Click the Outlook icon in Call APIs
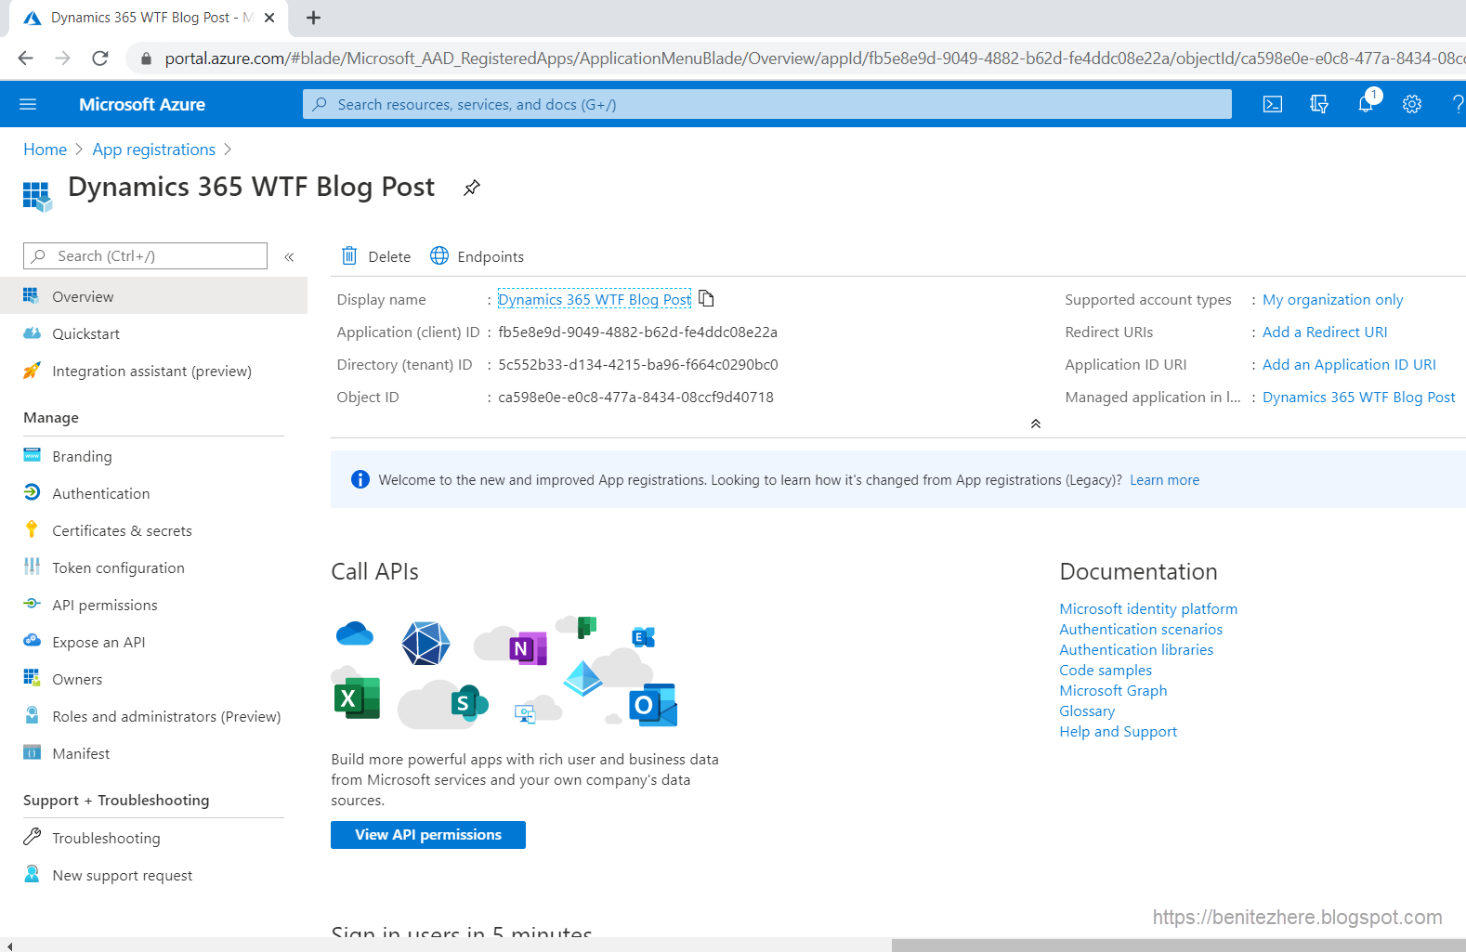Viewport: 1466px width, 952px height. point(653,705)
